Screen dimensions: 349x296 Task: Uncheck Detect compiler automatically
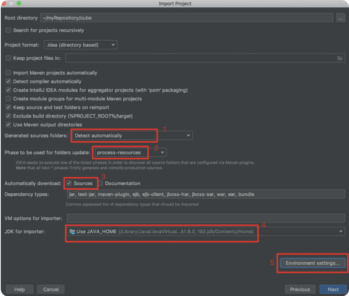[8, 81]
